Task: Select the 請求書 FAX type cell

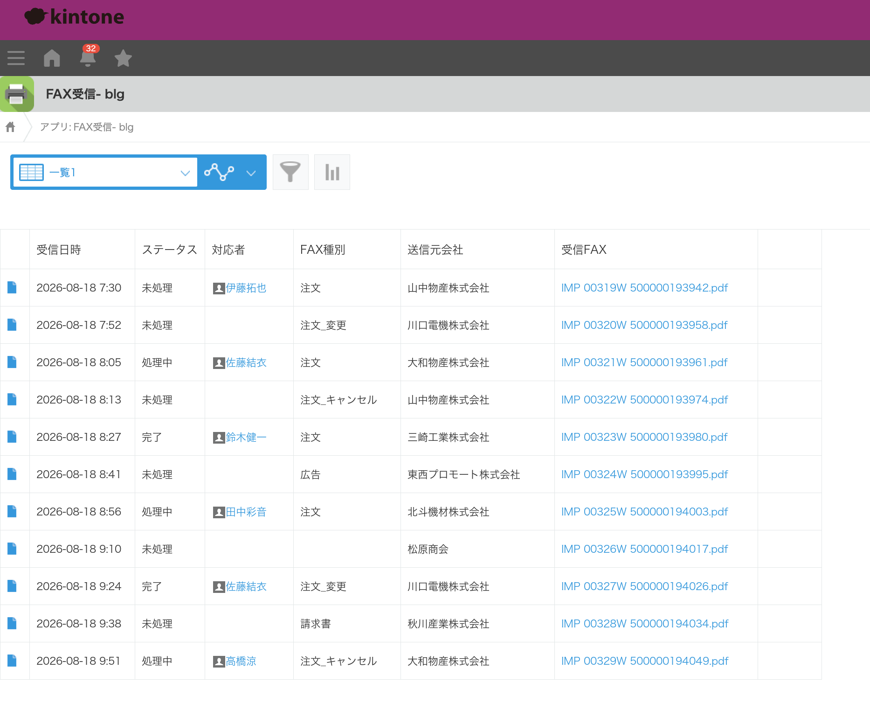Action: (x=347, y=623)
